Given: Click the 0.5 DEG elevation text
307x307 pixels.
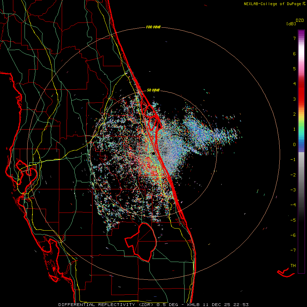Looking at the screenshot, I should click(x=167, y=305).
